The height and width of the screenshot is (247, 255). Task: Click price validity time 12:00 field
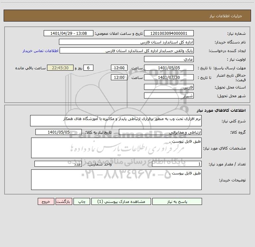pos(119,77)
